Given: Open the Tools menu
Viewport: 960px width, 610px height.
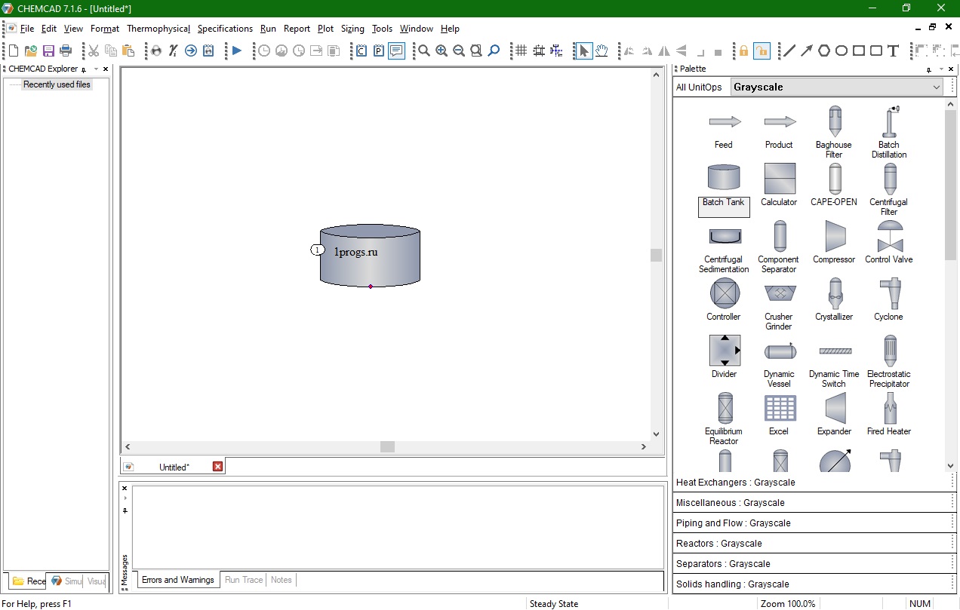Looking at the screenshot, I should (382, 29).
